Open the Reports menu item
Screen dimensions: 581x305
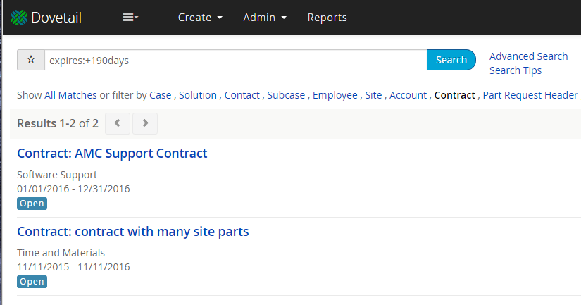(x=327, y=18)
